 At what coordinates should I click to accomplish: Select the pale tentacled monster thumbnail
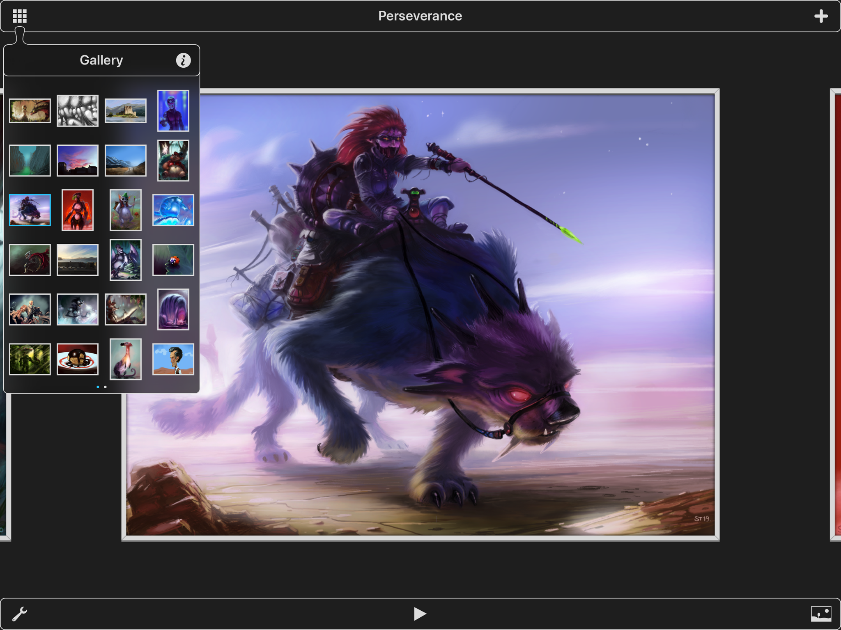tap(30, 309)
